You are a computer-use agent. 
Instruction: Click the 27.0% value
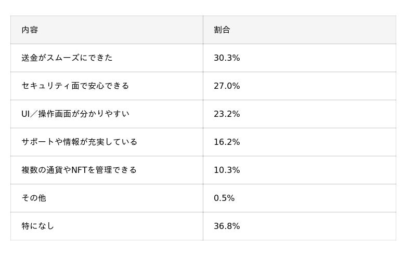point(227,86)
